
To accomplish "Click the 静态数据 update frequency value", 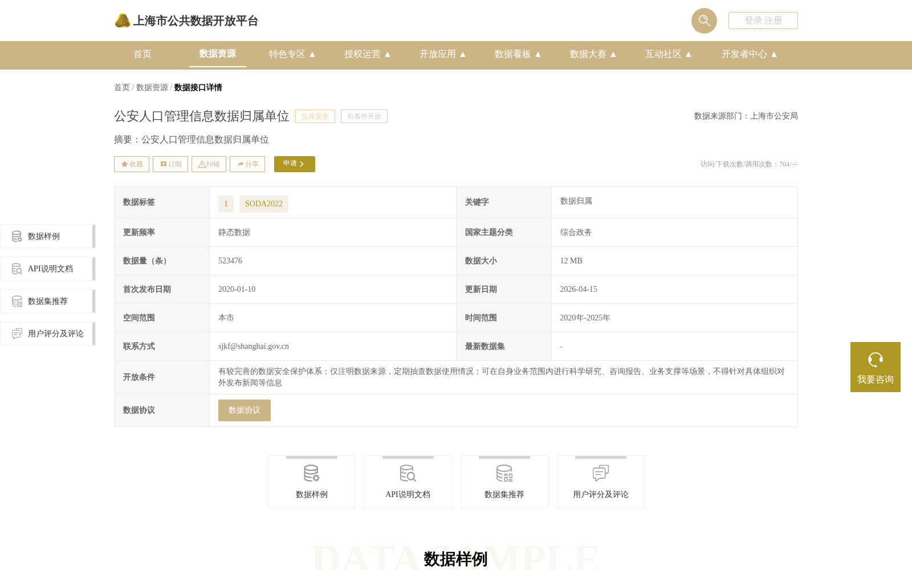I will point(234,232).
